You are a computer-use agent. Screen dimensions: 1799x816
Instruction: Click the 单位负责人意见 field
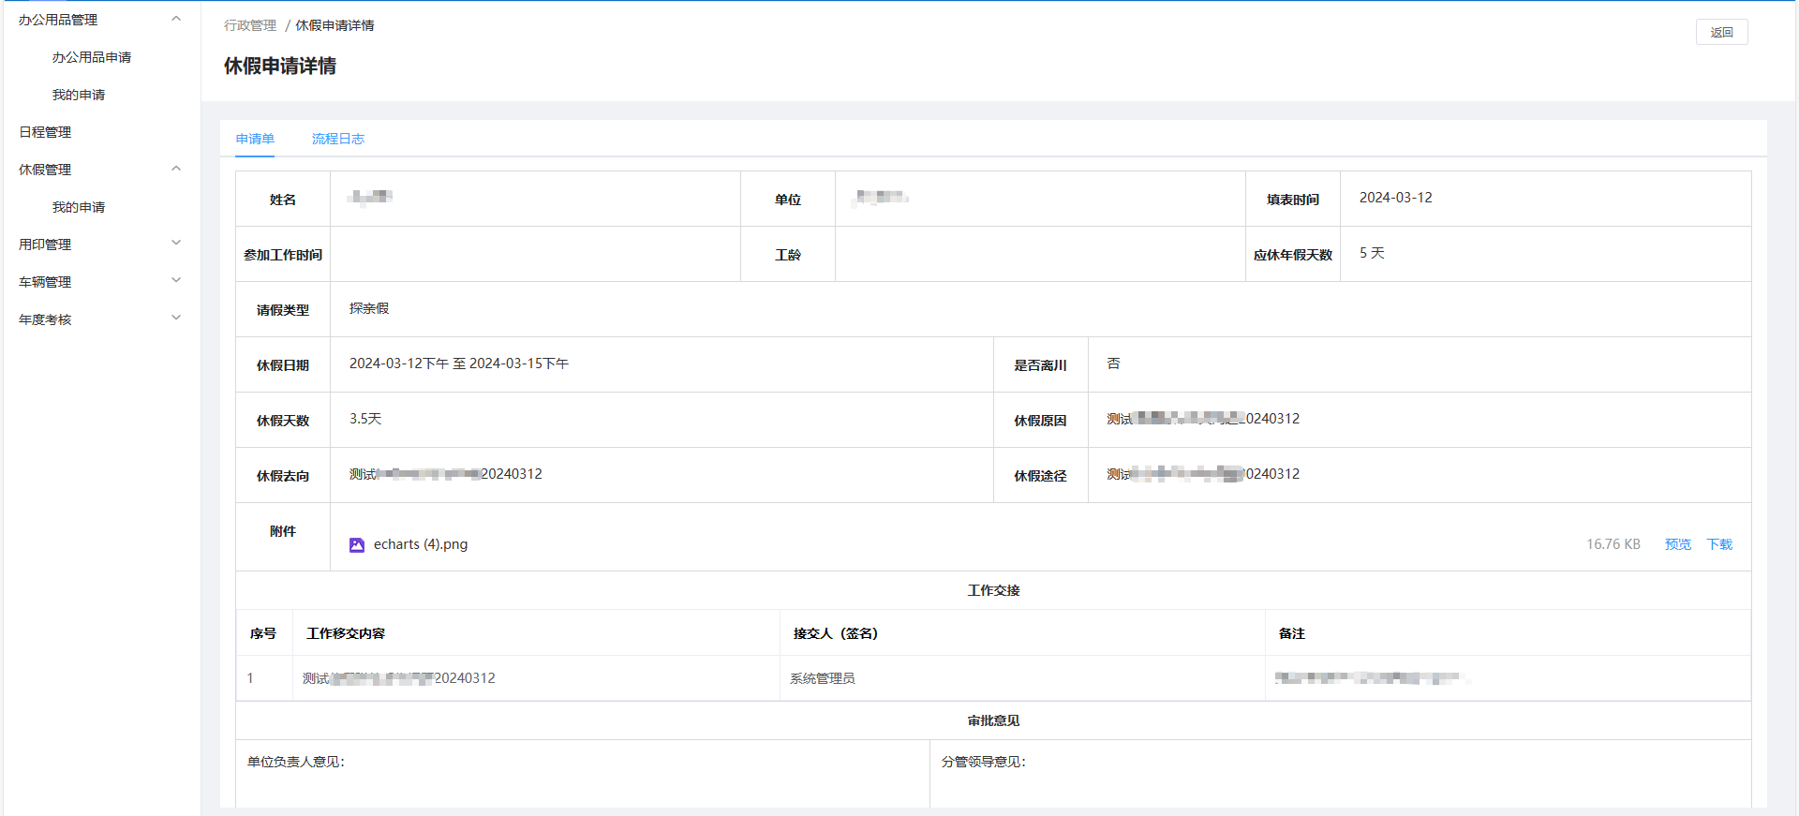click(x=583, y=774)
